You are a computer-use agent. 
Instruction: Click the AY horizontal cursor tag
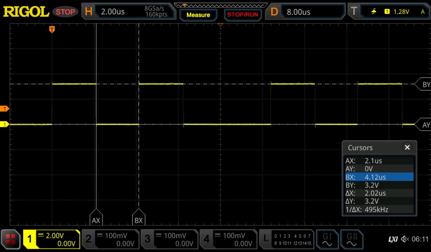coord(423,125)
